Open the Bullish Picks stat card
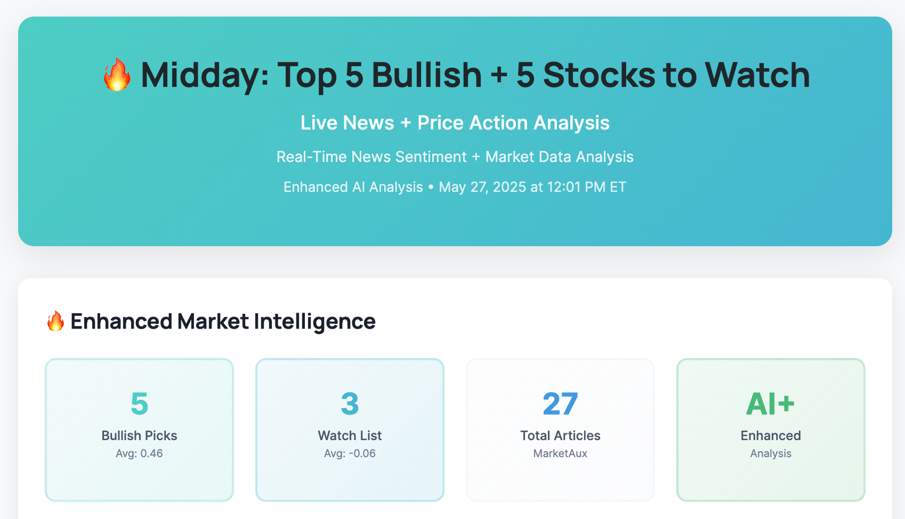The width and height of the screenshot is (905, 519). click(x=139, y=430)
